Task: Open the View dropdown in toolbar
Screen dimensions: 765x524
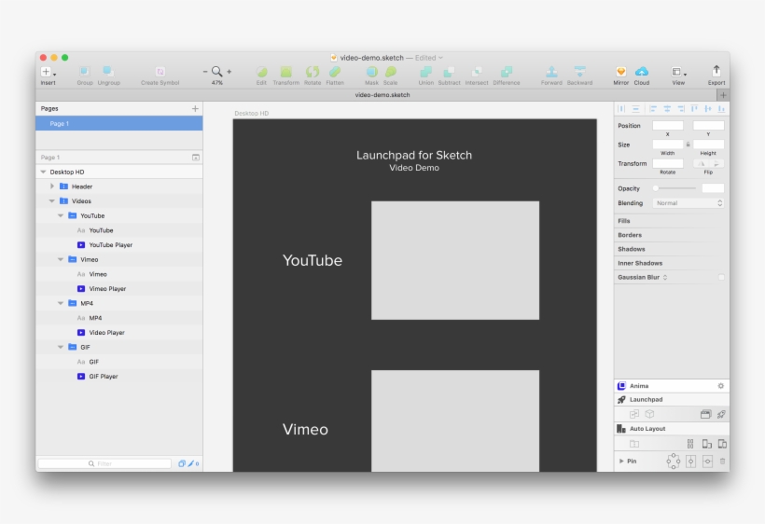Action: click(x=678, y=72)
